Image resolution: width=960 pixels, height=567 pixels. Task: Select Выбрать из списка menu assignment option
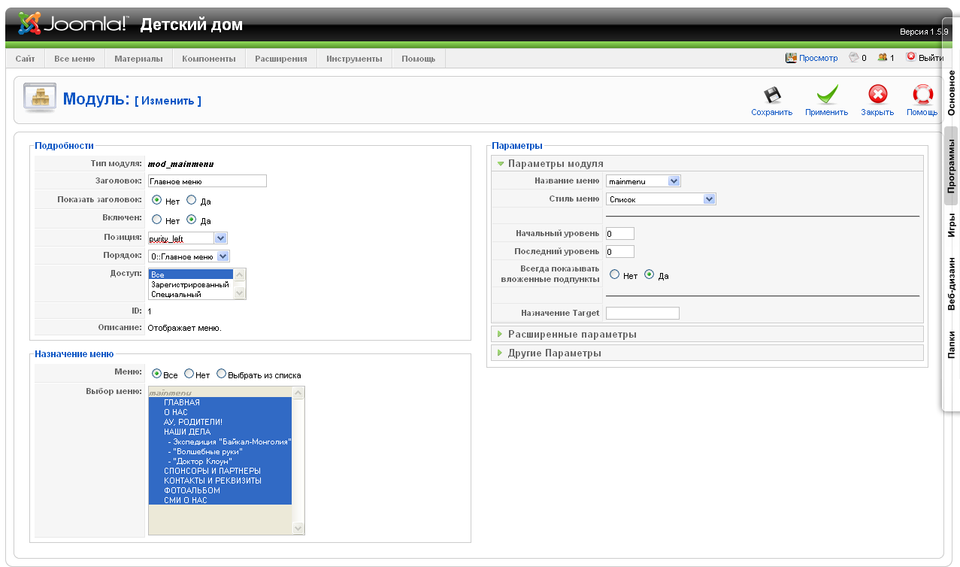(221, 374)
